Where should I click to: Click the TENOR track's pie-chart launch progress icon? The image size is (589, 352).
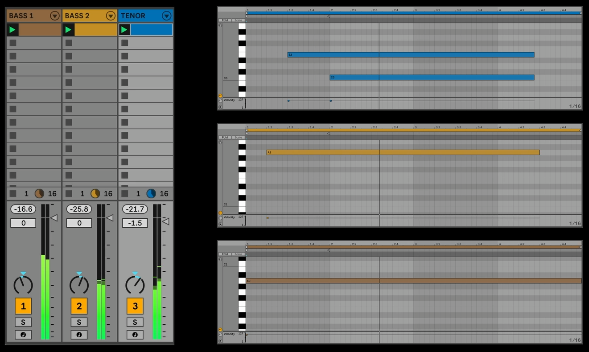click(151, 193)
